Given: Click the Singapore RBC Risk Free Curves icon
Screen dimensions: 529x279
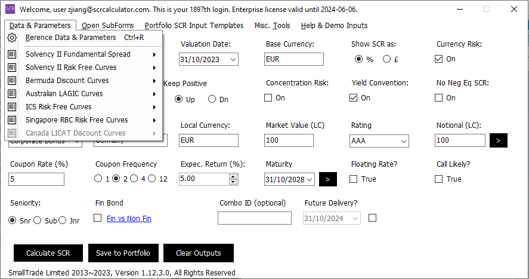Looking at the screenshot, I should click(12, 120).
